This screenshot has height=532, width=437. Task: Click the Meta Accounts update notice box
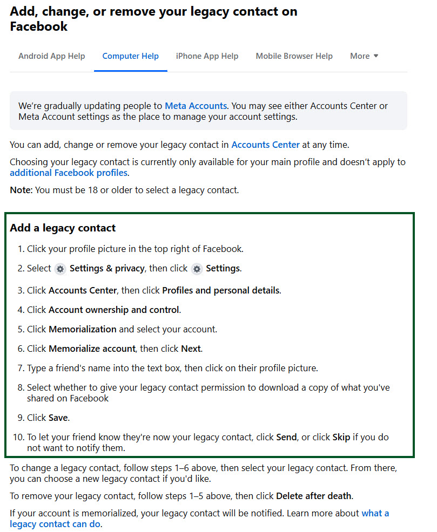(x=208, y=111)
